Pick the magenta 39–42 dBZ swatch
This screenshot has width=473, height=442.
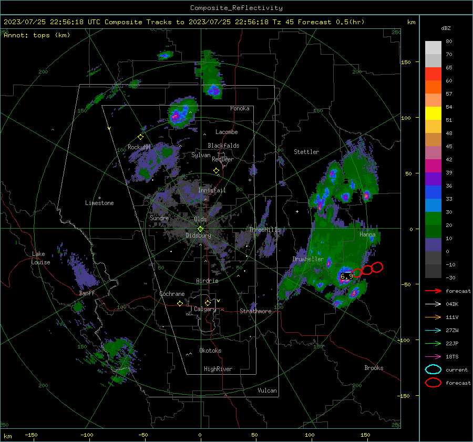[x=433, y=166]
